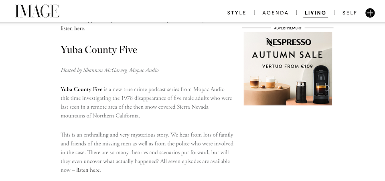Click the Yuba County Five heading
Viewport: 385px width, 181px height.
99,50
